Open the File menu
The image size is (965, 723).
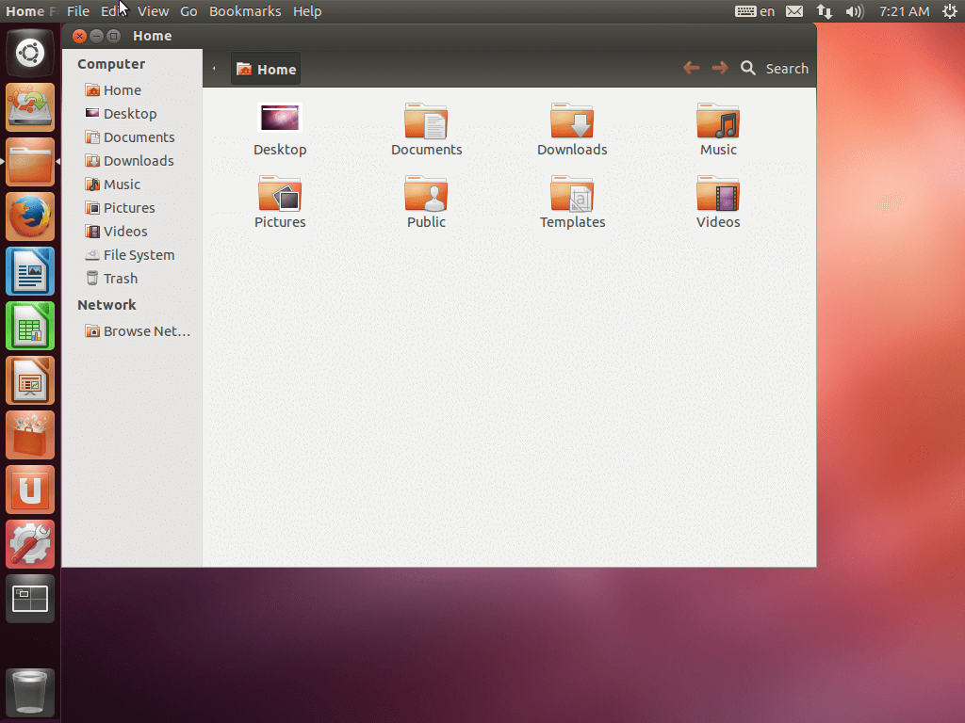pos(78,11)
